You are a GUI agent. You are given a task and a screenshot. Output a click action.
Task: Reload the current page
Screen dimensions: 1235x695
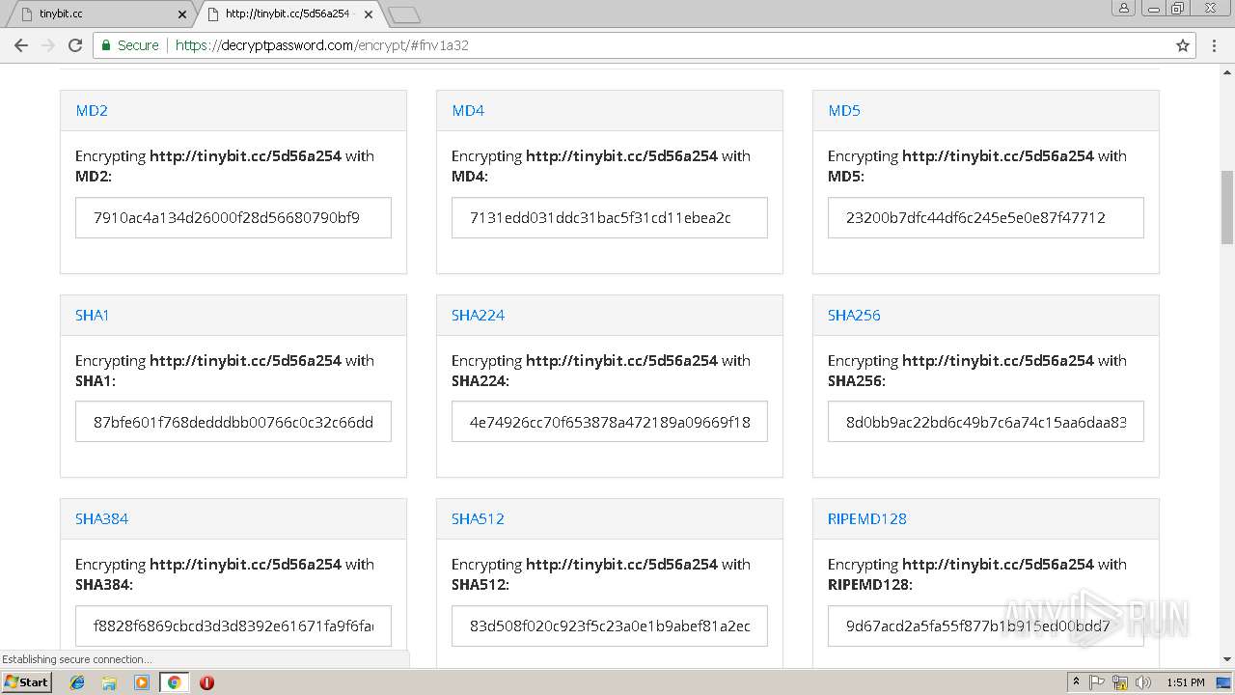point(75,45)
